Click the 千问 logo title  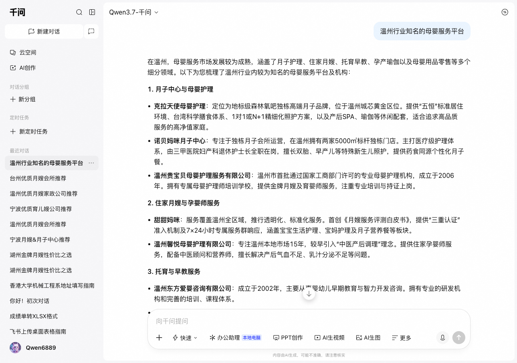coord(17,12)
